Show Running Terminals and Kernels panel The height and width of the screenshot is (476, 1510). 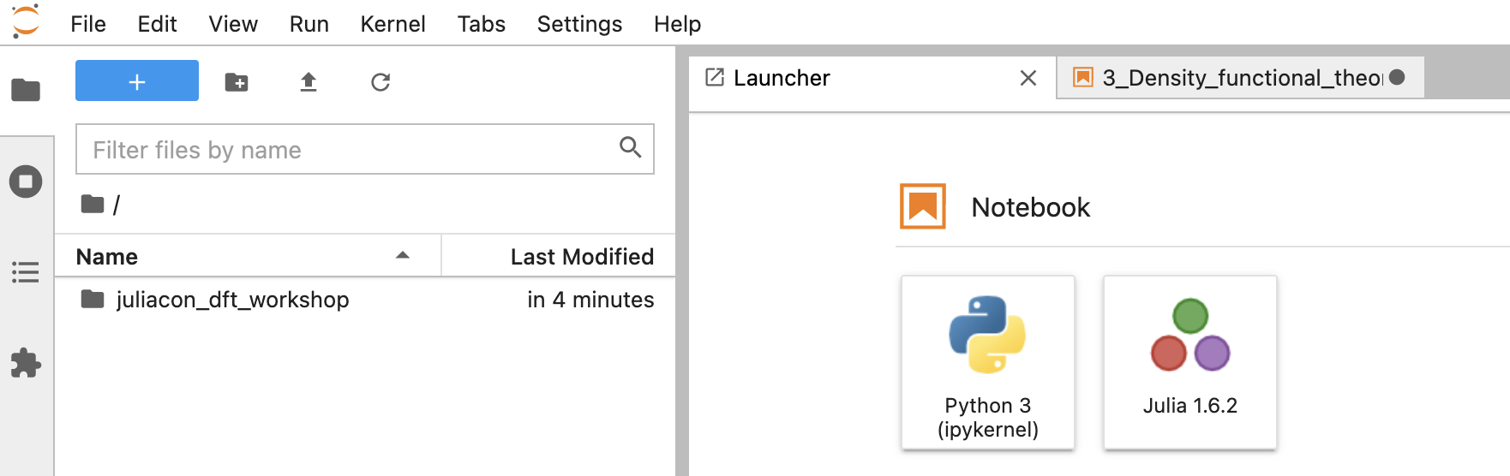click(x=26, y=181)
